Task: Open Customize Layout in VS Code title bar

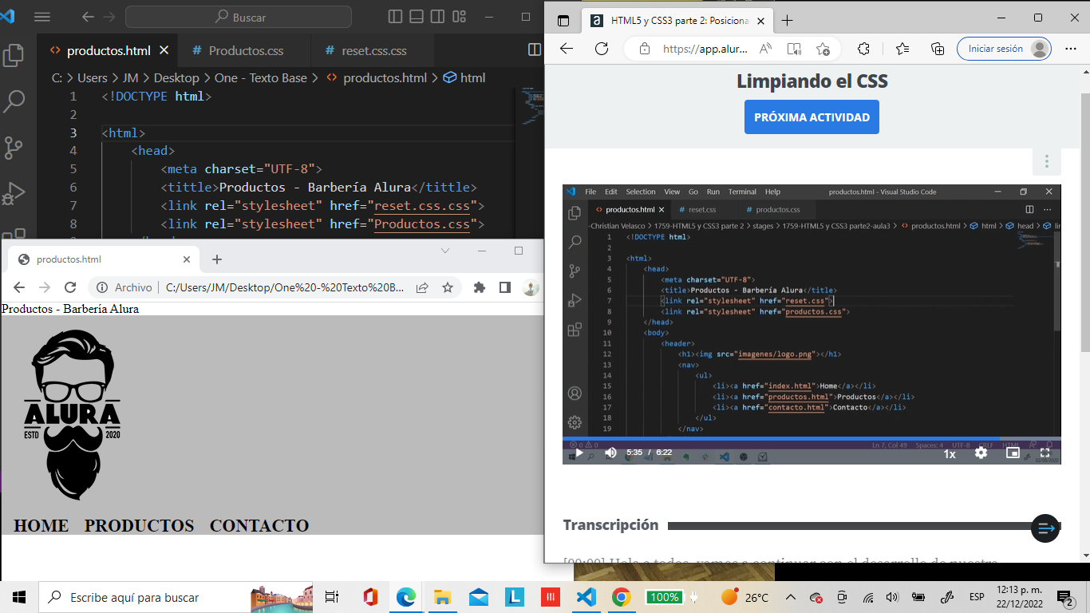Action: [x=459, y=17]
